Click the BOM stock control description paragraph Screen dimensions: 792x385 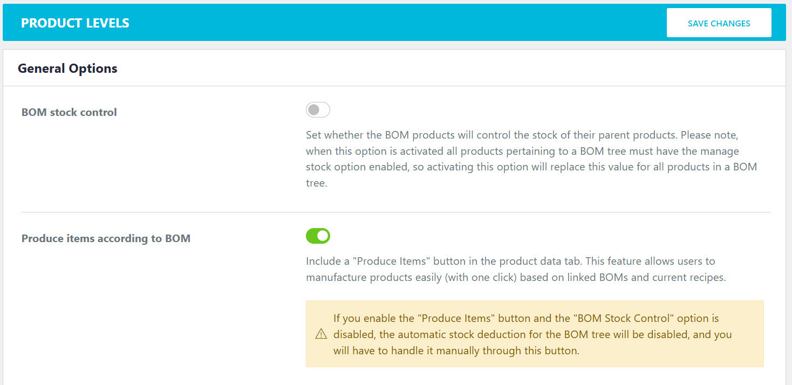(531, 159)
